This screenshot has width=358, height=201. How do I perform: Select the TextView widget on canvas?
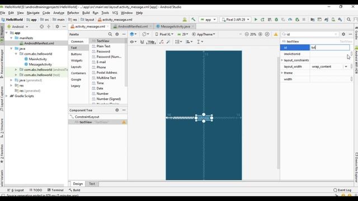[x=204, y=118]
